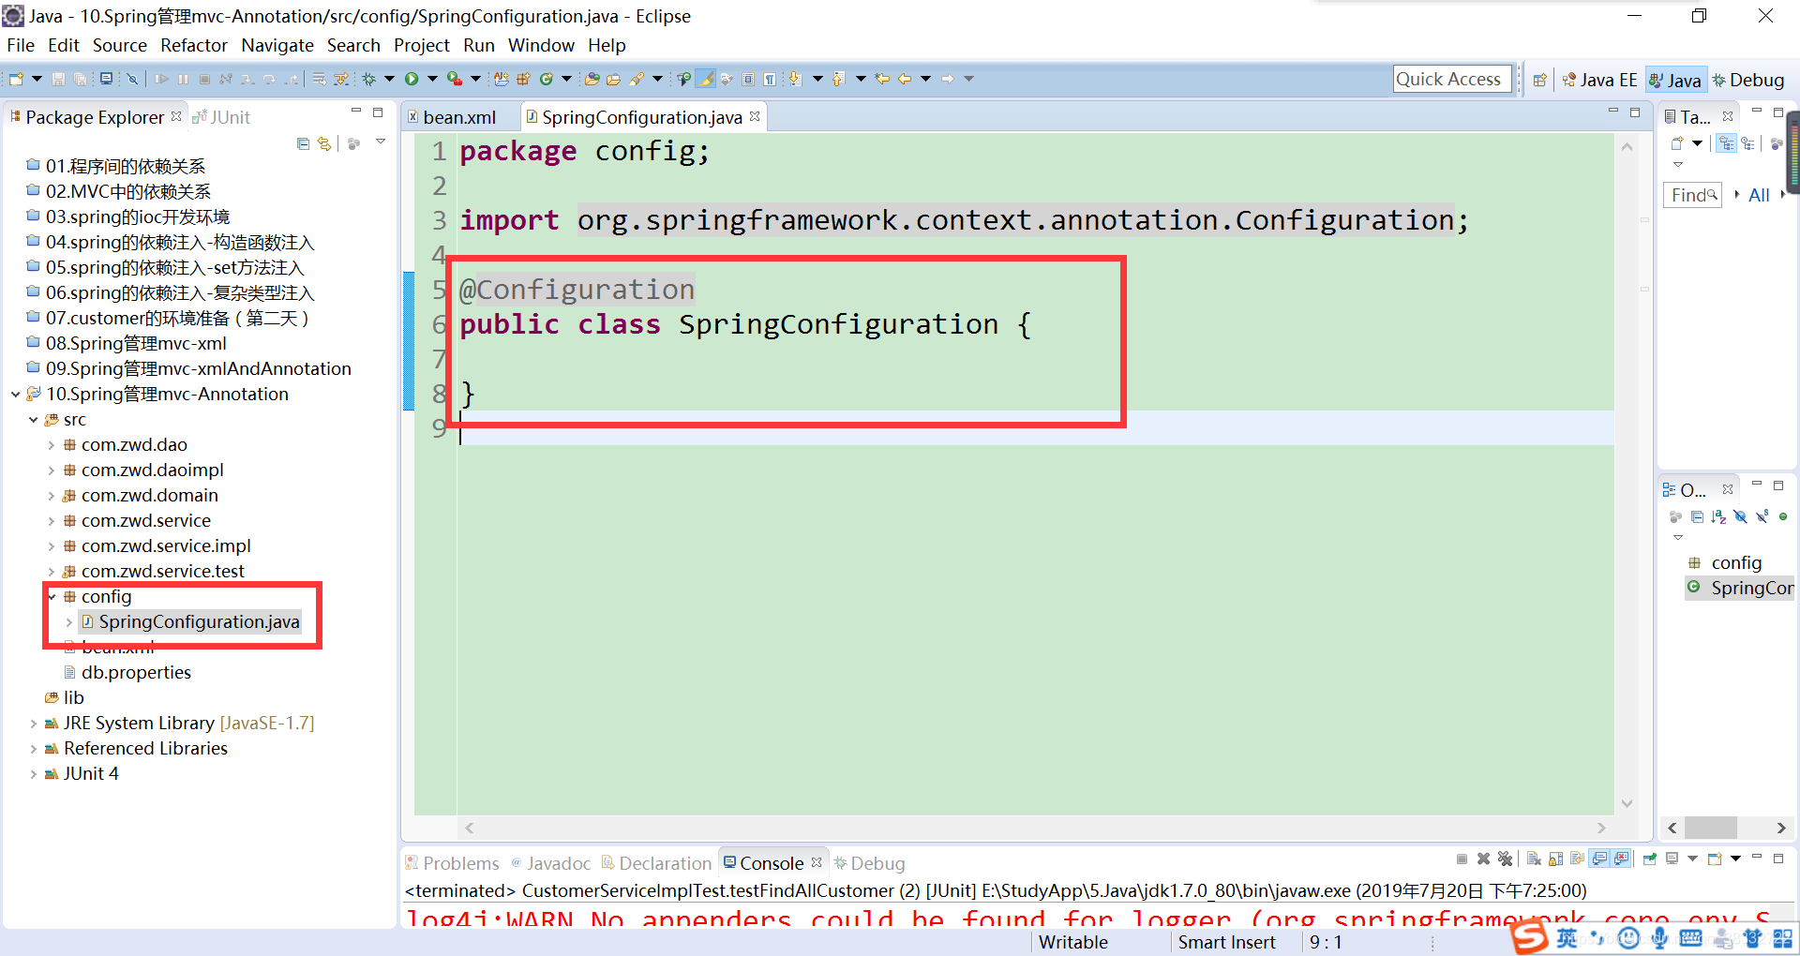Switch to the bean.xml editor tab
Screen dimensions: 1800x956
pos(459,117)
